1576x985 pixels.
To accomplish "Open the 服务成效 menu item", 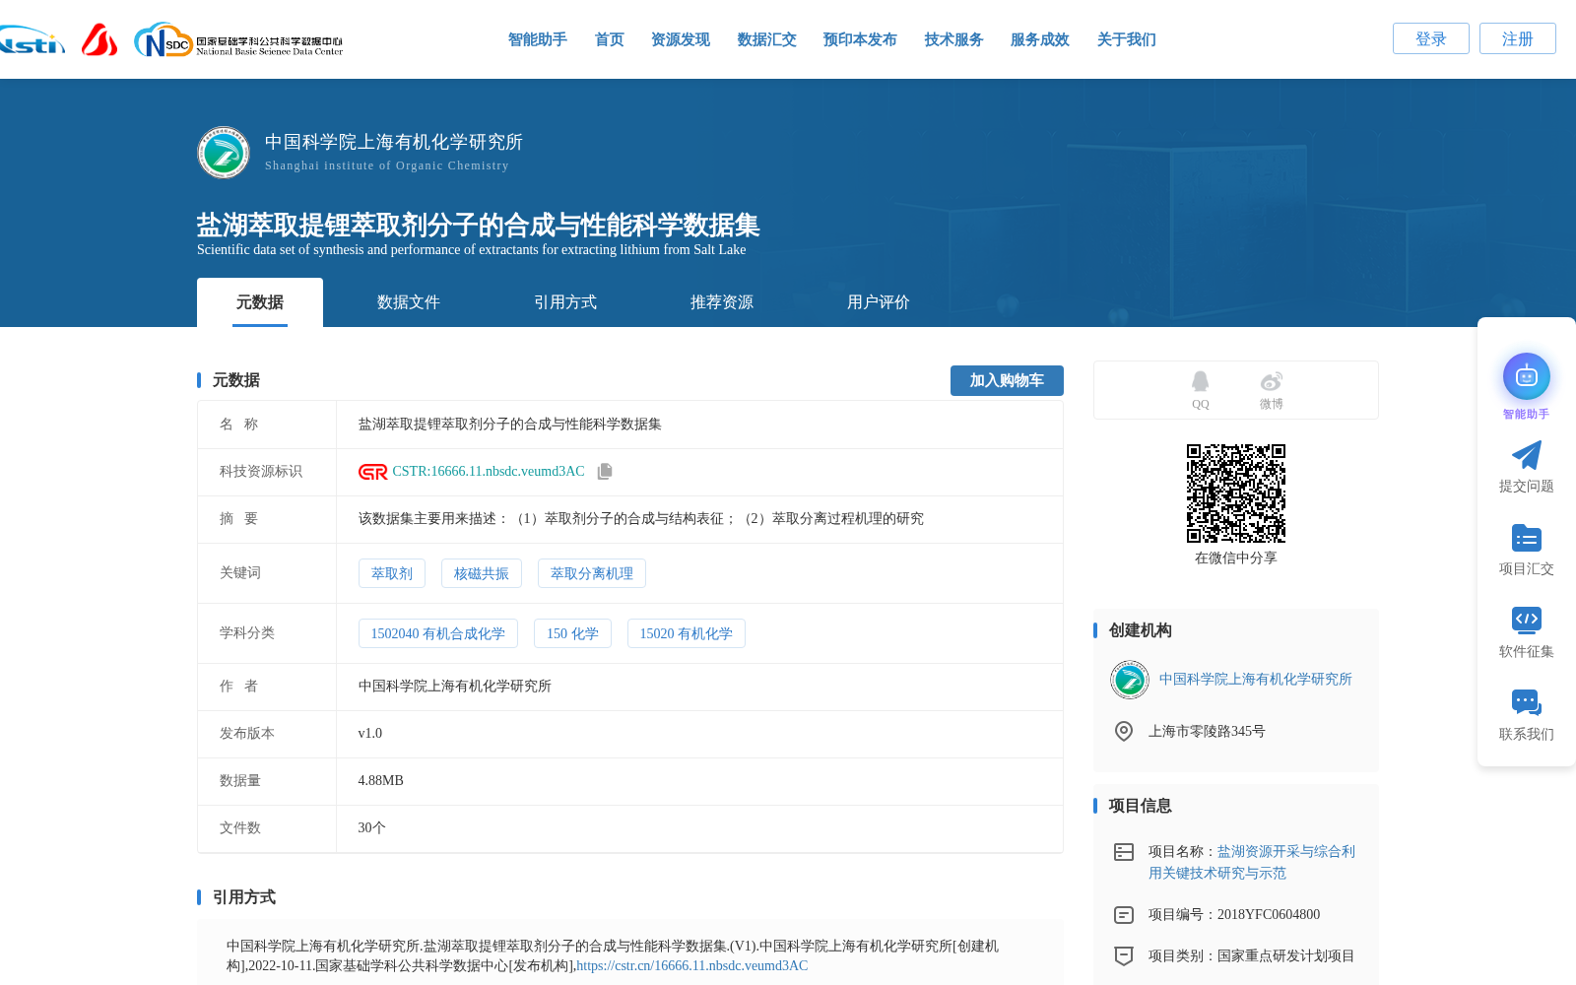I will point(1040,39).
